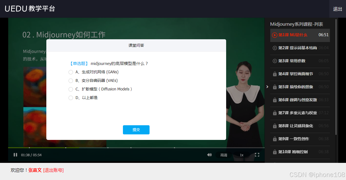Click the play icon of lesson 第3课
The image size is (346, 180).
click(x=275, y=61)
